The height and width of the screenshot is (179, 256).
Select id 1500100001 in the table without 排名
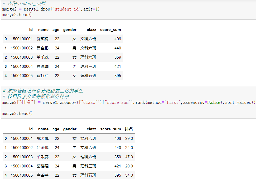coord(22,39)
